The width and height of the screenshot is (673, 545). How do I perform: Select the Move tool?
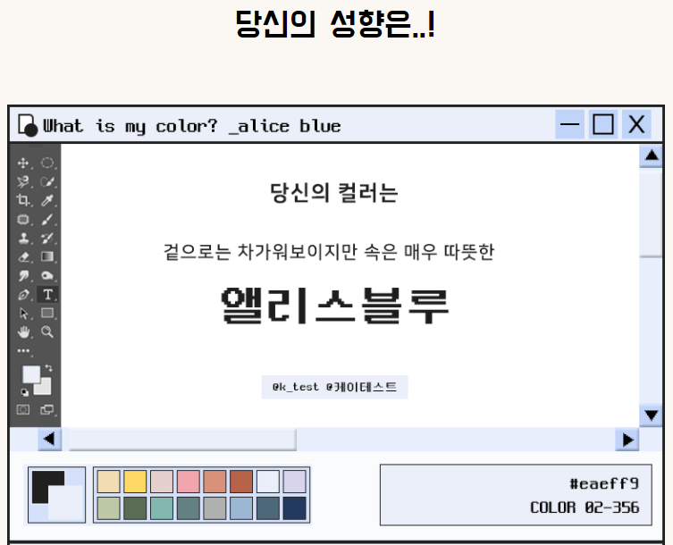click(x=23, y=163)
